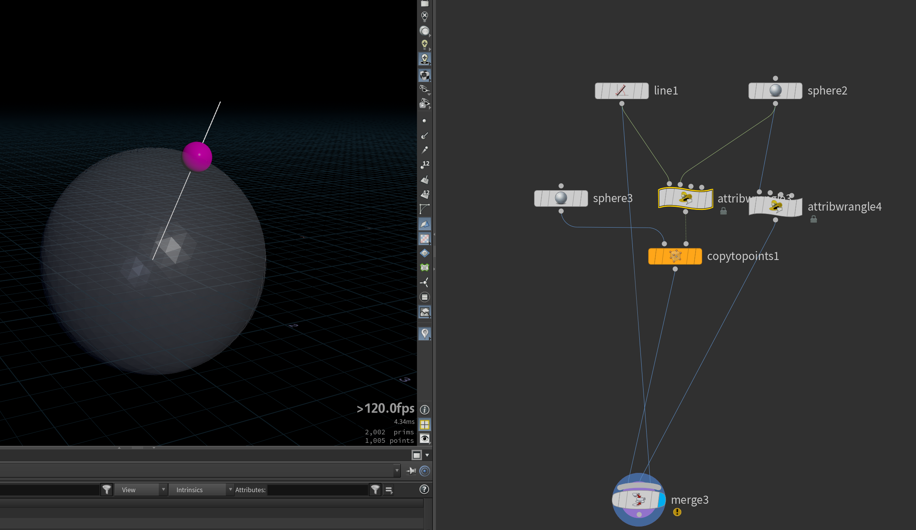Click the down arrow on viewport splitter
The height and width of the screenshot is (530, 916).
(x=154, y=448)
